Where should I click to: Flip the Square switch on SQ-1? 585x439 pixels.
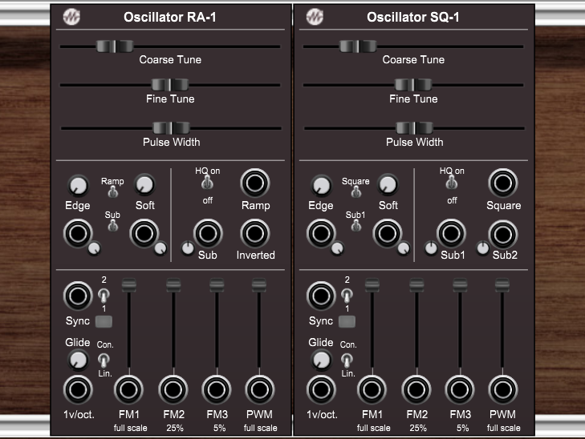pyautogui.click(x=356, y=191)
